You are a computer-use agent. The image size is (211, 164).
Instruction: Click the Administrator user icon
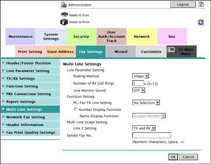64,5
